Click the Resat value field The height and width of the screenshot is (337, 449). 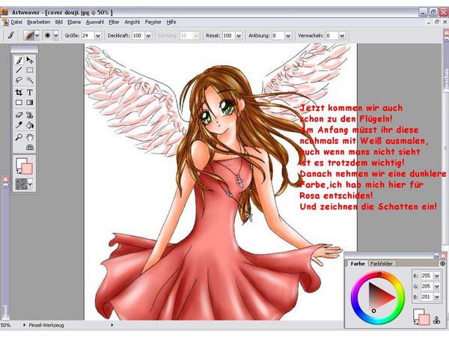[228, 36]
